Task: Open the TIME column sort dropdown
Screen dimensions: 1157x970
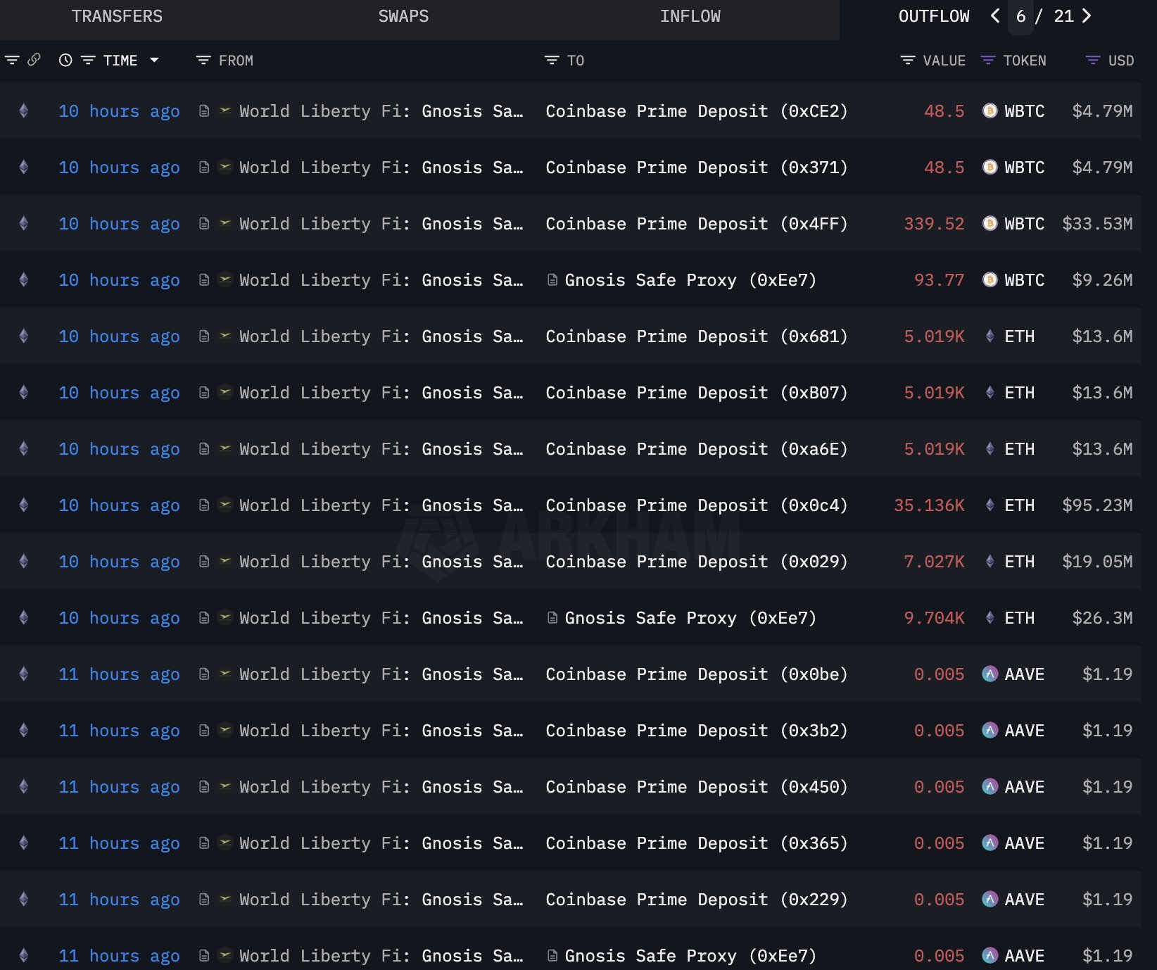Action: tap(156, 61)
